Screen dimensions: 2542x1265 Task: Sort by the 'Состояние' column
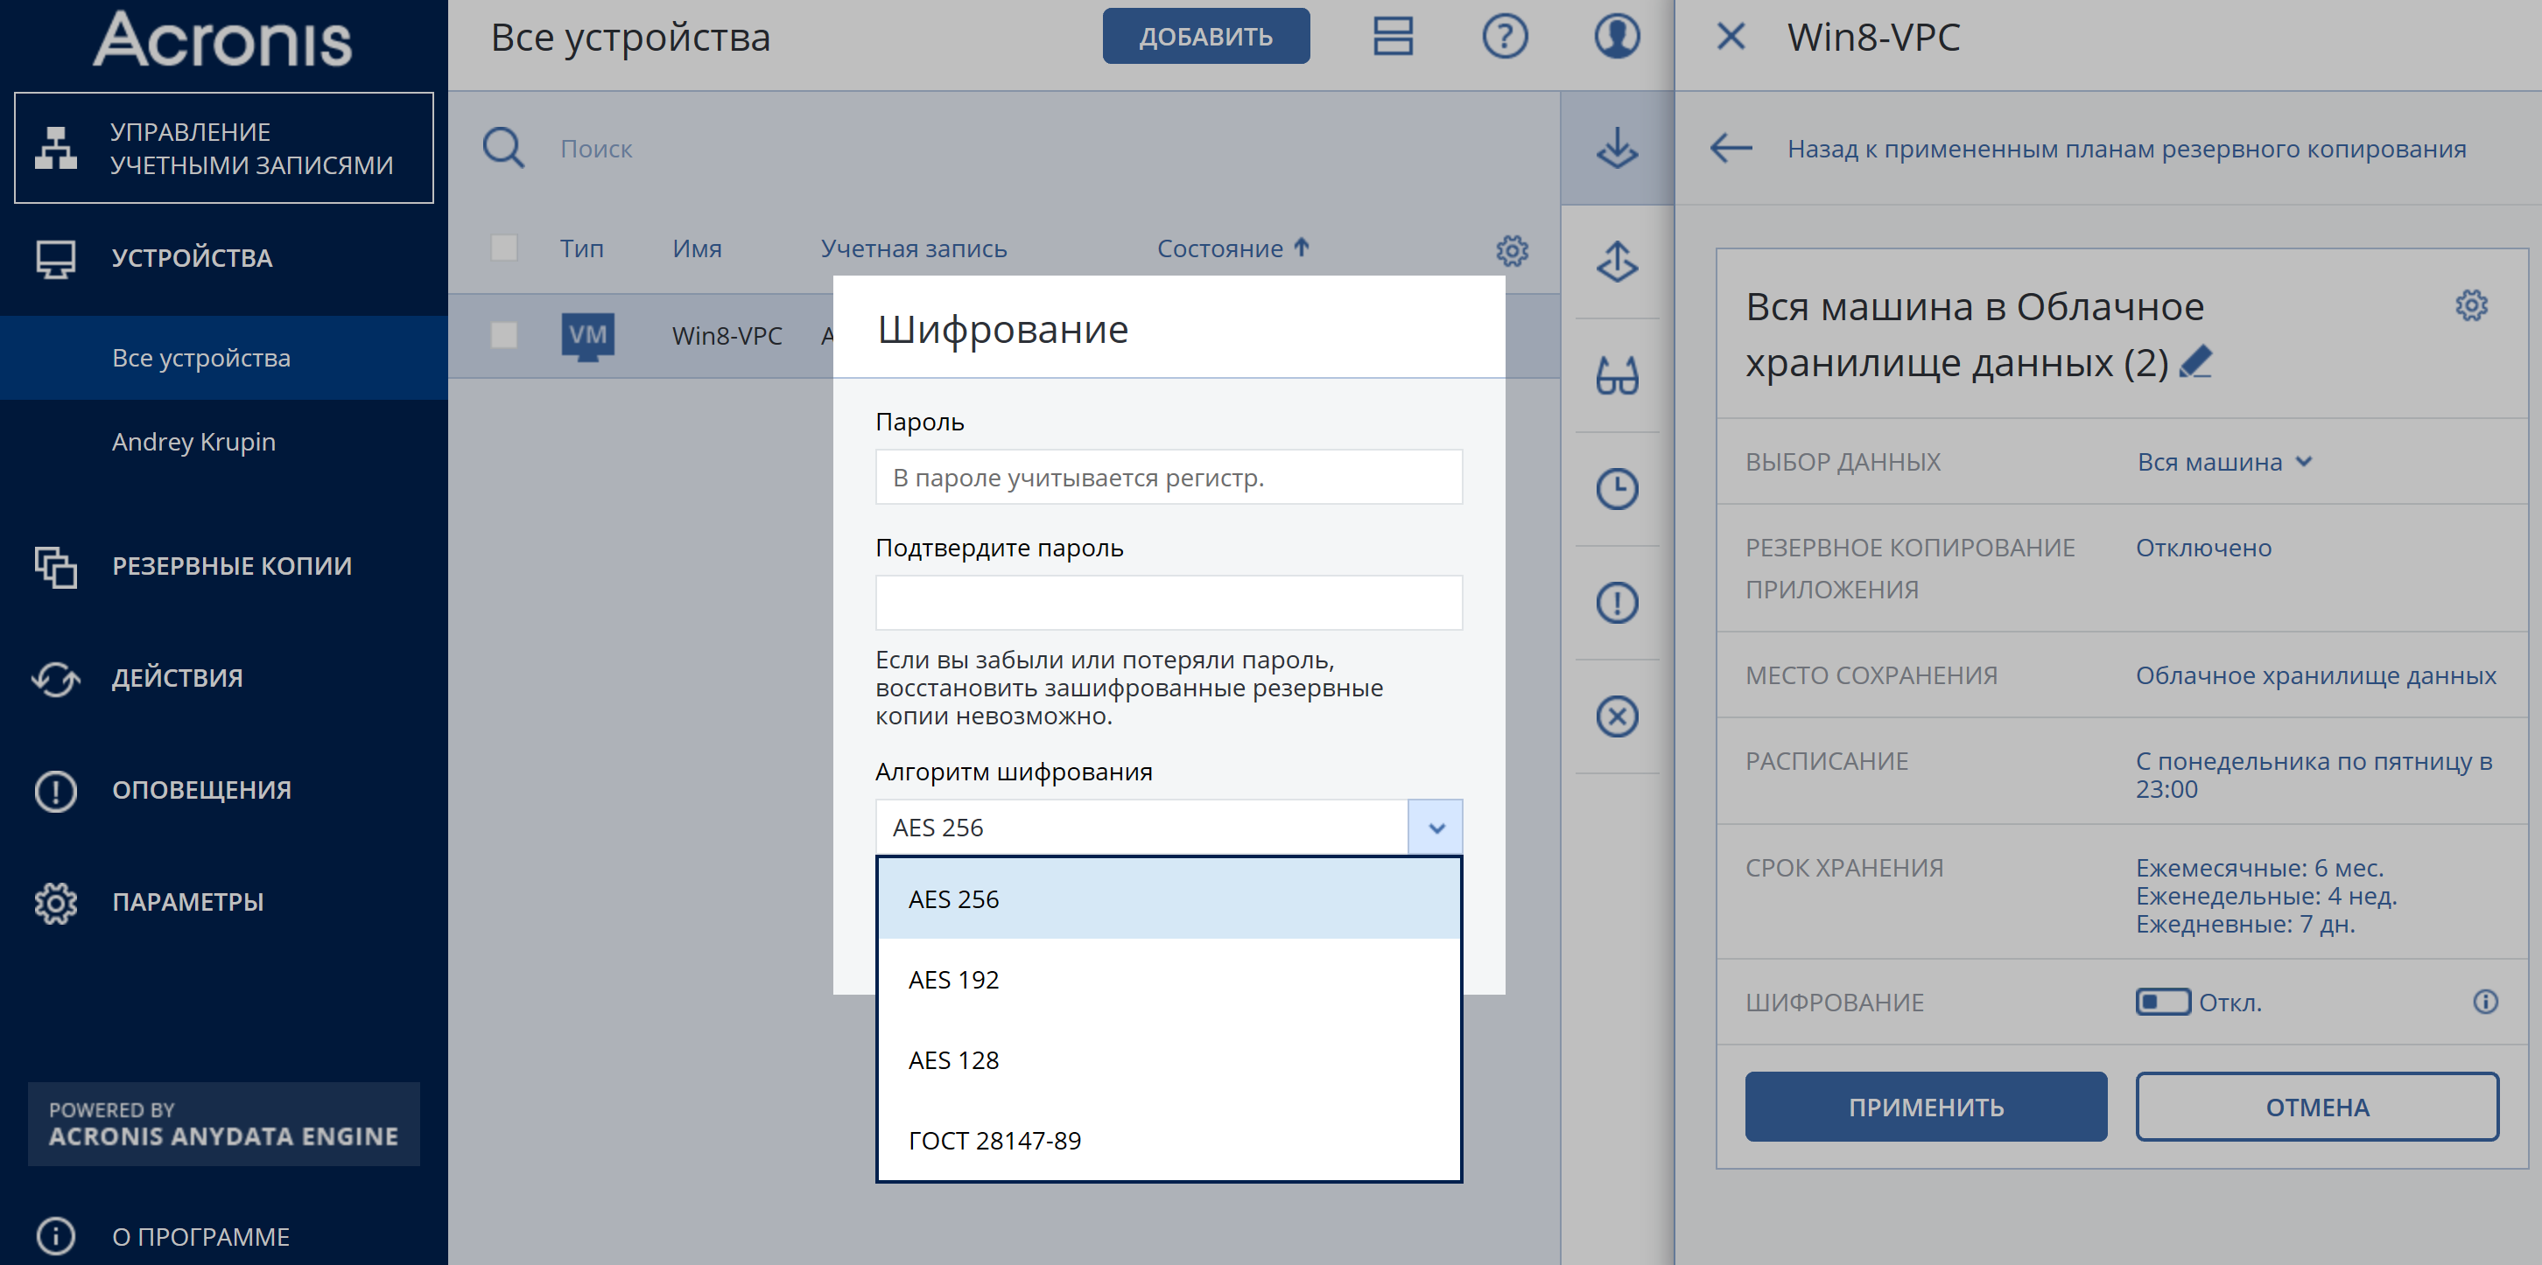(x=1232, y=248)
